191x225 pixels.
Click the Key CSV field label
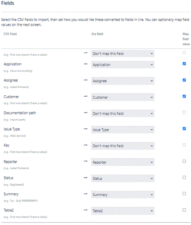point(7,145)
